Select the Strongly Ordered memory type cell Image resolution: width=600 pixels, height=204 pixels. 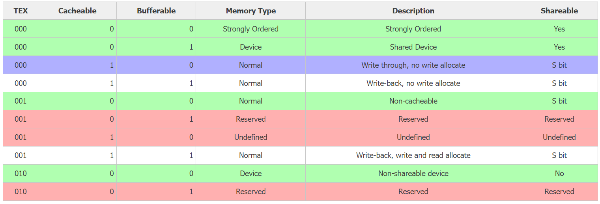pos(251,29)
